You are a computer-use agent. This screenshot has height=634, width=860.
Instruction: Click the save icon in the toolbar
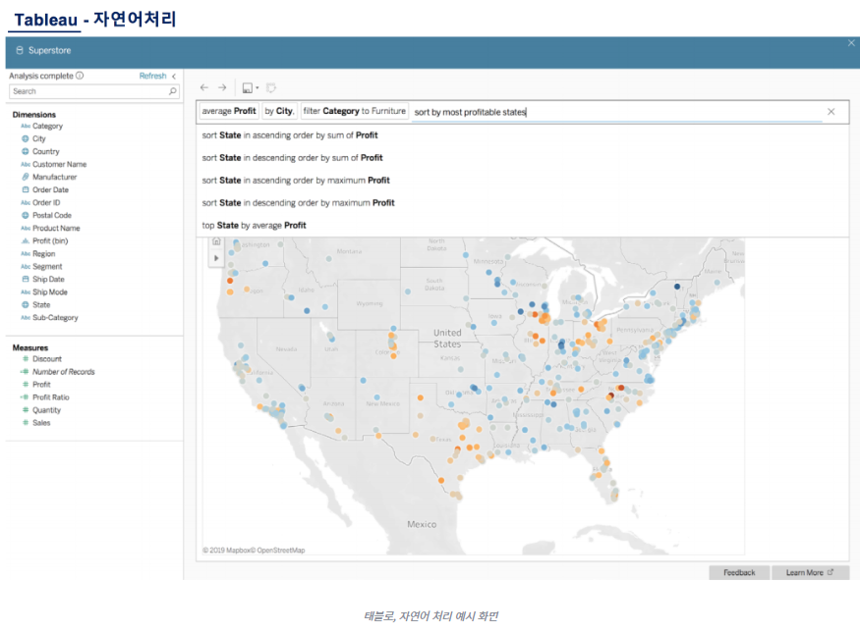point(248,88)
